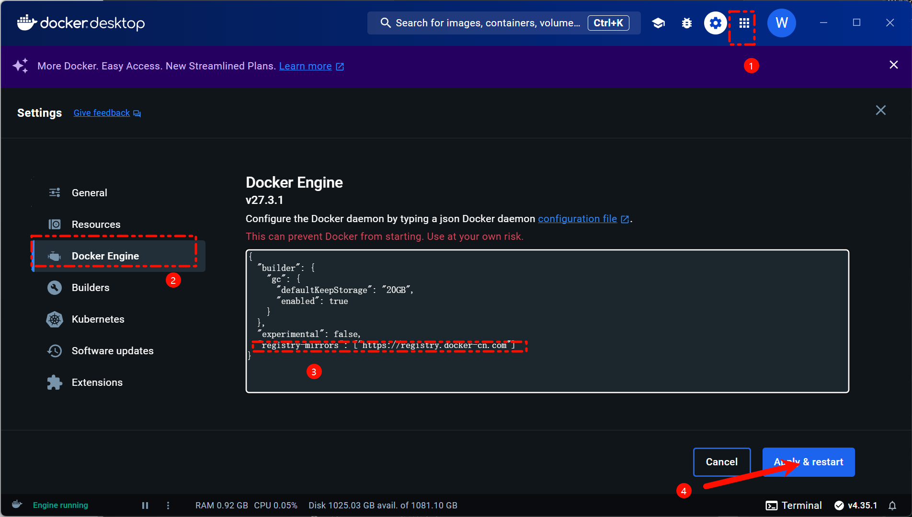The width and height of the screenshot is (912, 517).
Task: Click the Resources disk icon in sidebar
Action: pyautogui.click(x=55, y=225)
